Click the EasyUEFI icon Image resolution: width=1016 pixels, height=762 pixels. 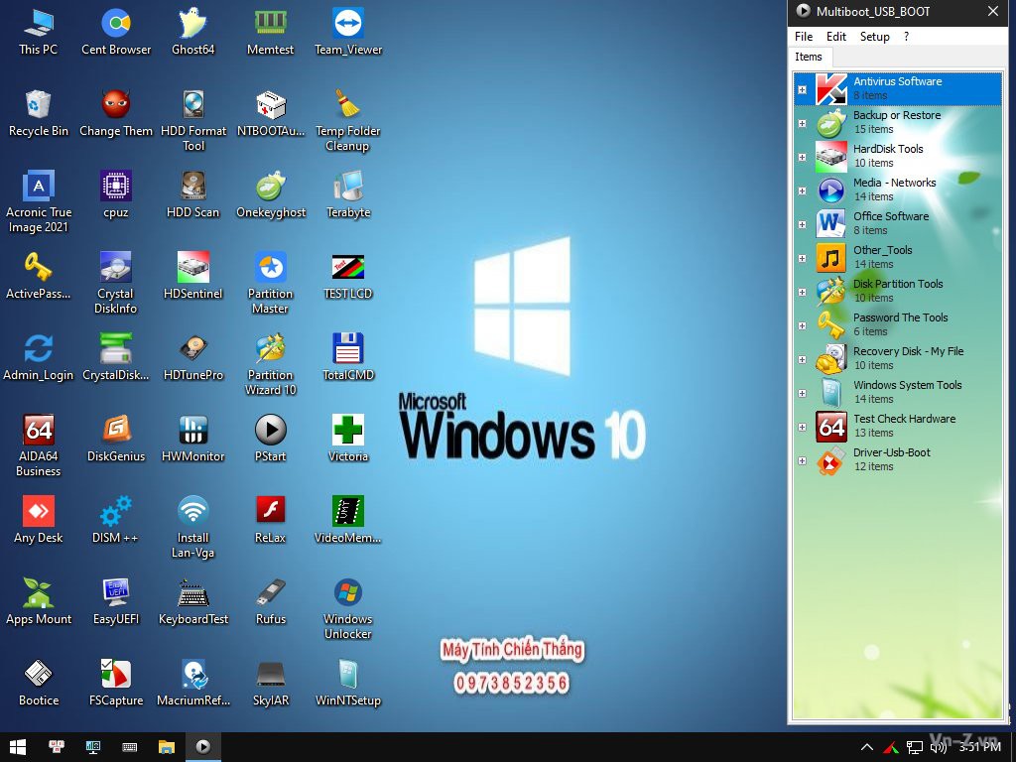[116, 600]
